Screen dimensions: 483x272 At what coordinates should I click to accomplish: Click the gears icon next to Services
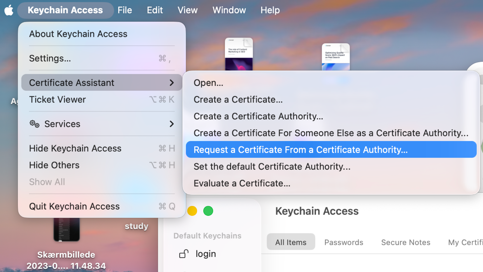coord(34,124)
